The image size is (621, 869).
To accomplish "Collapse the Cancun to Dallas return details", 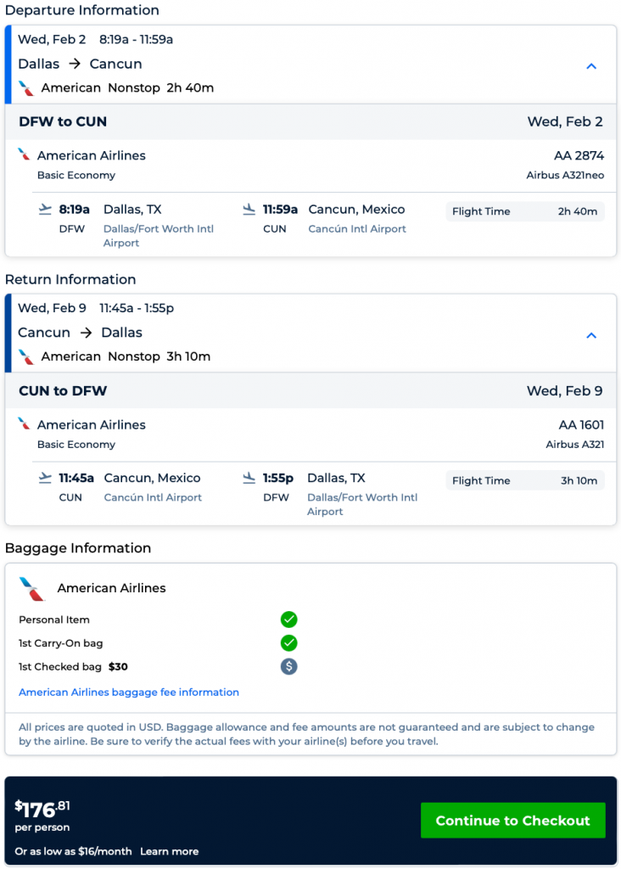I will pyautogui.click(x=591, y=335).
